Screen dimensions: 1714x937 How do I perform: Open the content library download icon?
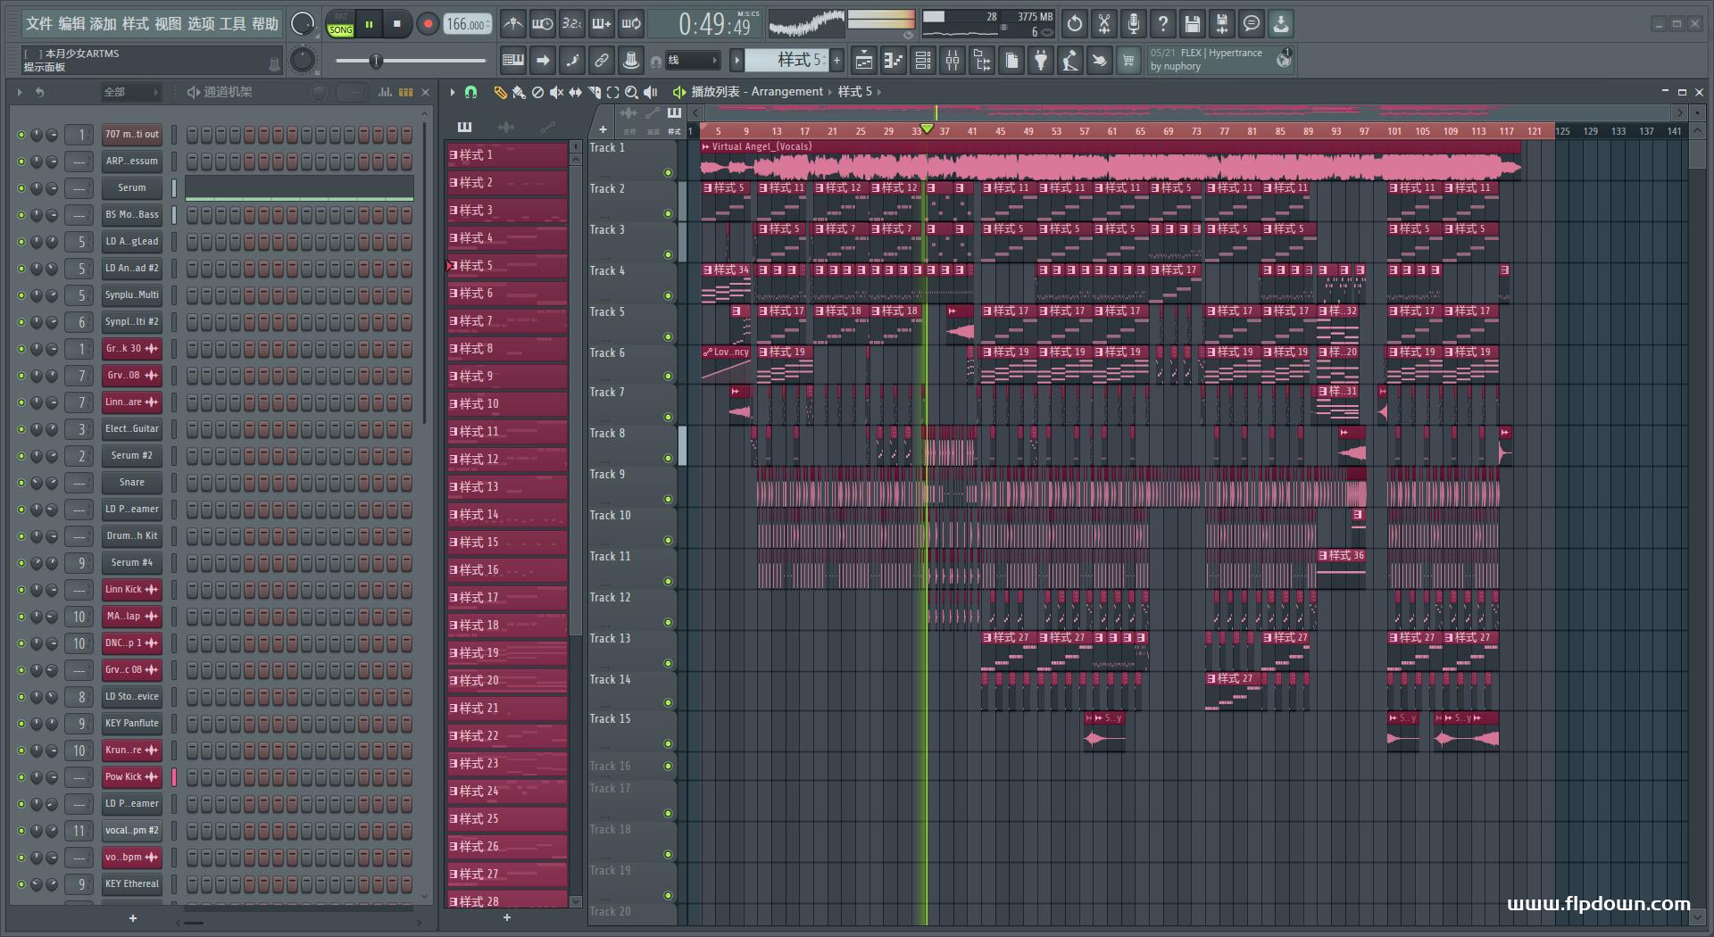point(1281,24)
